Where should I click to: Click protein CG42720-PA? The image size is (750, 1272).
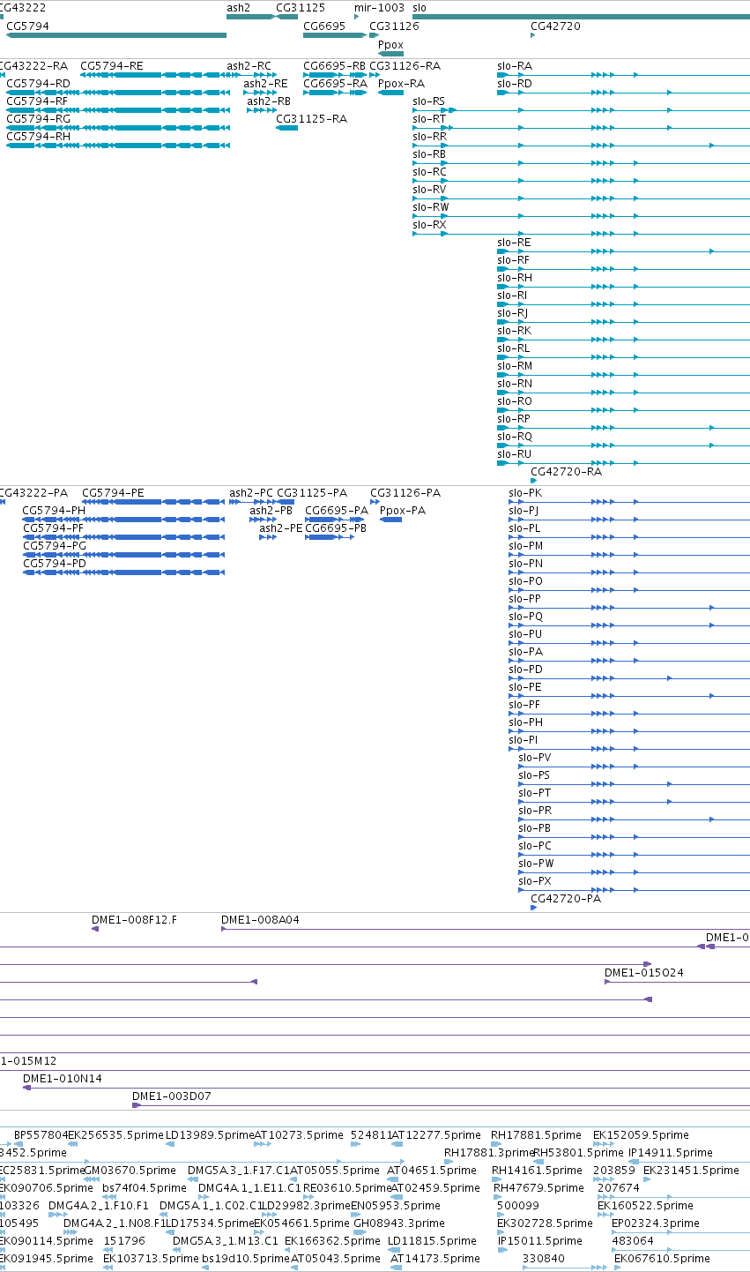click(x=566, y=899)
